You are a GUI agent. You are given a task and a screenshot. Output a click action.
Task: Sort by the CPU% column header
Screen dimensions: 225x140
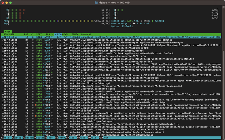pos(58,34)
